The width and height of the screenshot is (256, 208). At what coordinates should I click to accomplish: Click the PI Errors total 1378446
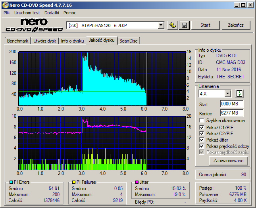[51, 200]
